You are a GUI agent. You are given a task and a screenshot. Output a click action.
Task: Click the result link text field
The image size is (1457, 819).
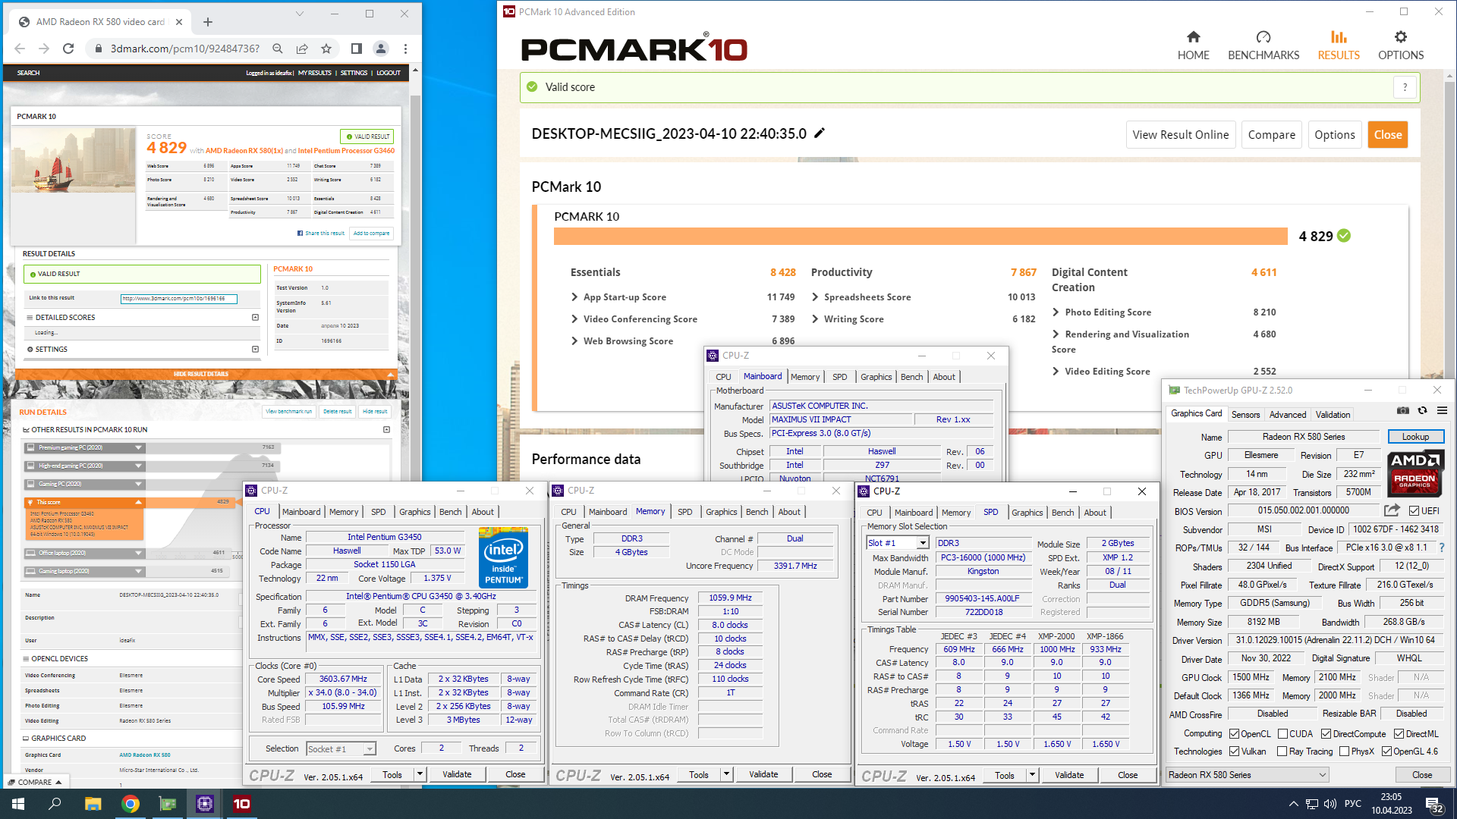tap(179, 298)
